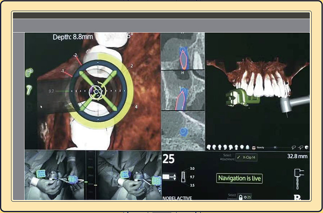Viewport: 323px width, 213px height.
Task: Click the left tracking camera thumbnail
Action: (55, 175)
